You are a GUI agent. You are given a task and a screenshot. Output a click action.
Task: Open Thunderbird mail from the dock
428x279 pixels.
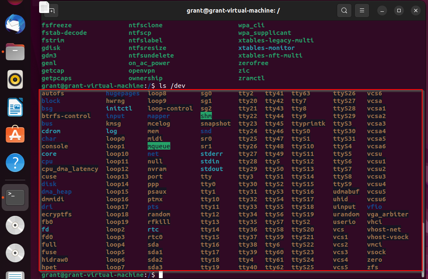click(15, 24)
